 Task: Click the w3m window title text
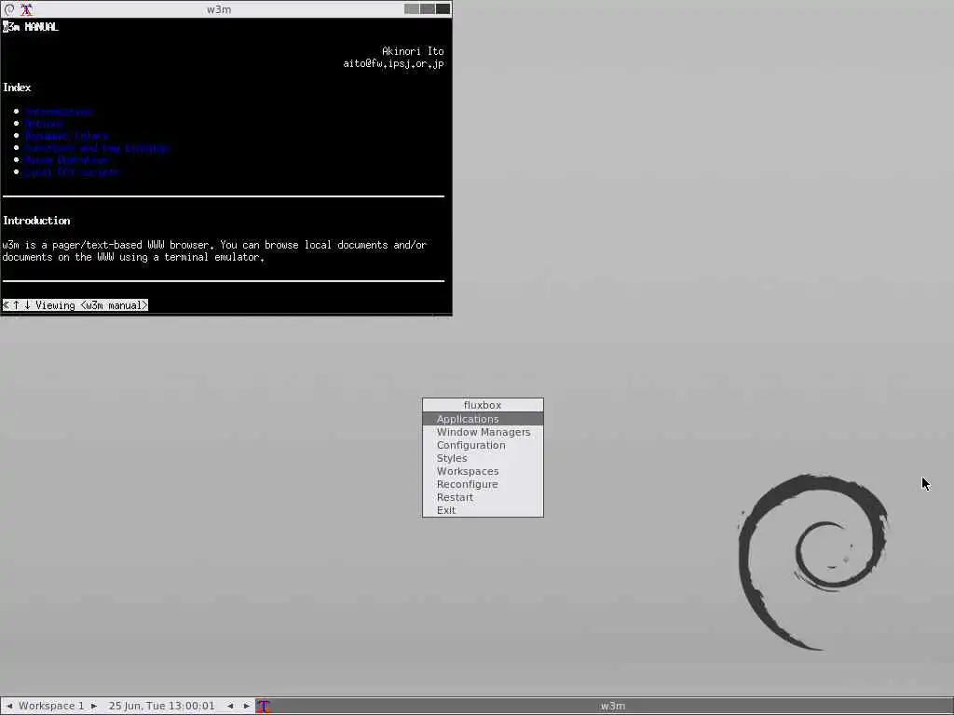coord(219,9)
